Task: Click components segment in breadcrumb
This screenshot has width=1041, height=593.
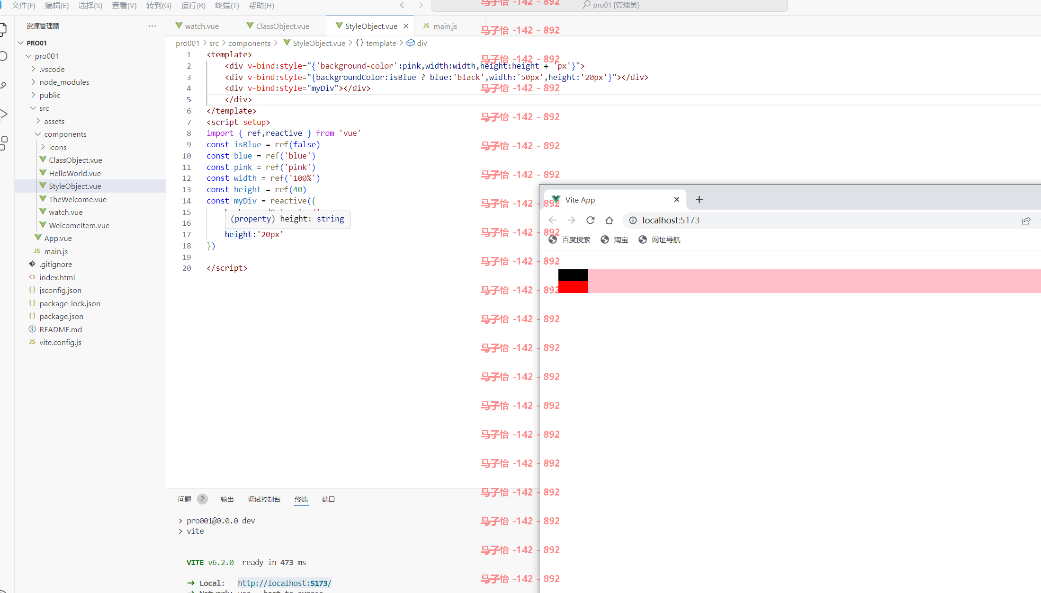Action: coord(249,43)
